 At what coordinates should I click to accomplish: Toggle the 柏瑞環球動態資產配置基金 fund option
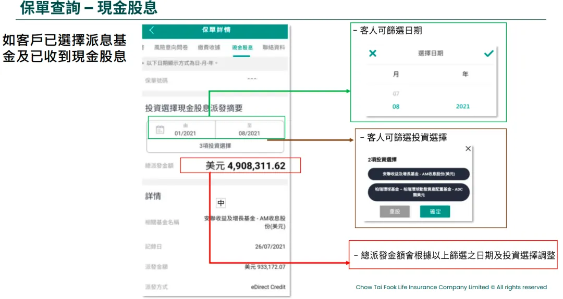(419, 192)
